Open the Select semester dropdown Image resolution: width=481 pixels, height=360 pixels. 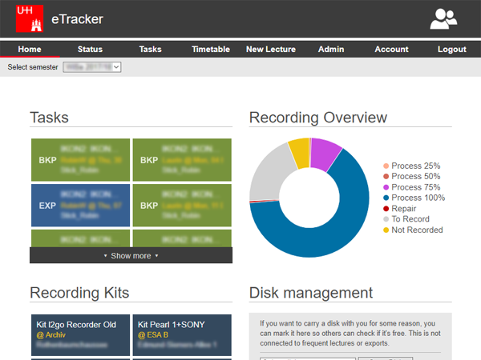91,67
